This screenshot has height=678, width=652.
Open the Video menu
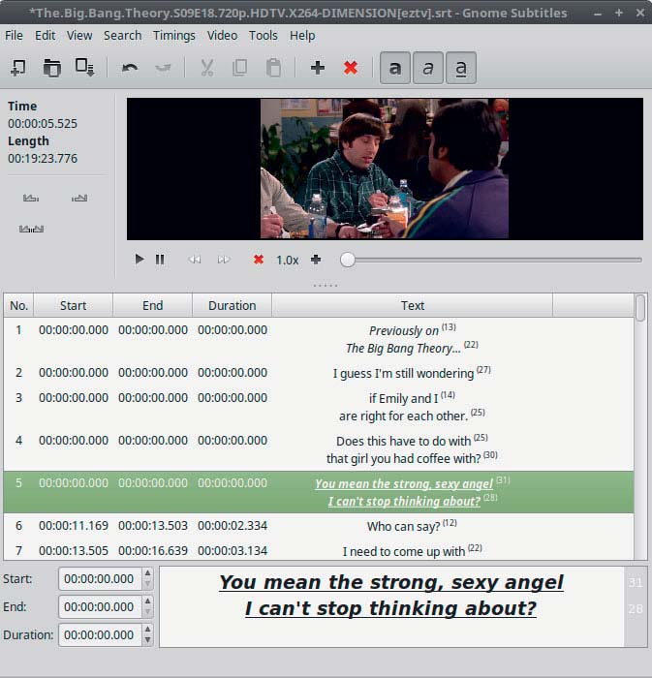click(x=222, y=36)
